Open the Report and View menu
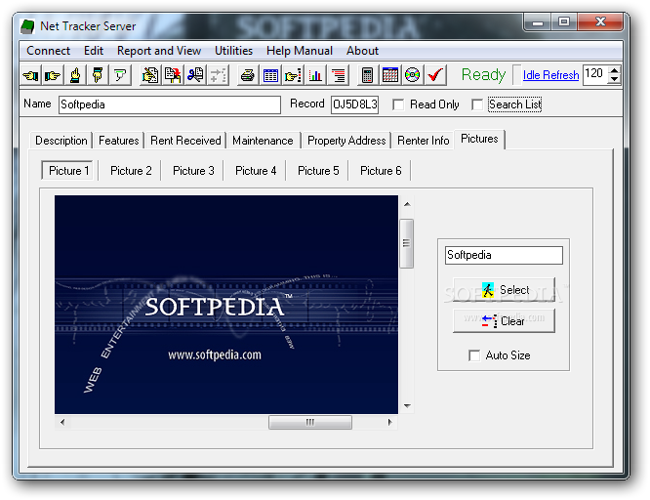The height and width of the screenshot is (500, 650). [159, 51]
